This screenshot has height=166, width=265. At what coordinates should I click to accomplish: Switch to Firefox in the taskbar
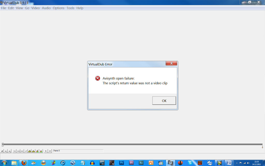click(x=24, y=163)
